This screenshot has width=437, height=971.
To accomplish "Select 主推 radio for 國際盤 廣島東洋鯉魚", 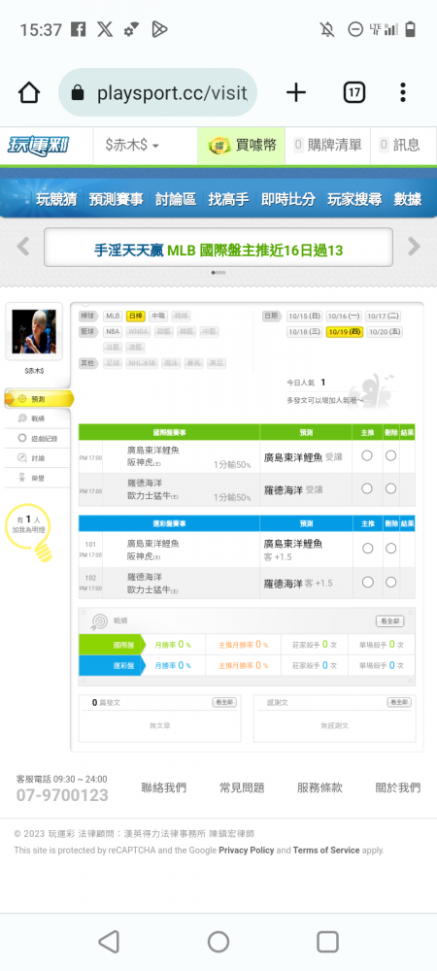I will pyautogui.click(x=367, y=455).
